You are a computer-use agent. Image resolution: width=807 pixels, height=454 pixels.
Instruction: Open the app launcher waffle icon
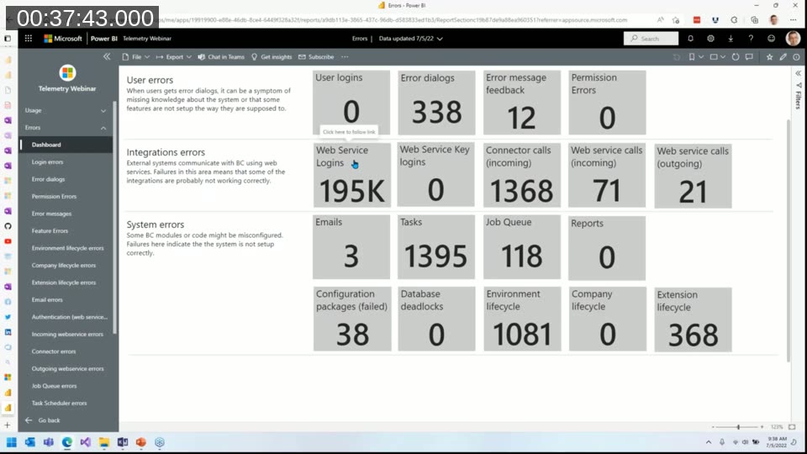tap(29, 39)
